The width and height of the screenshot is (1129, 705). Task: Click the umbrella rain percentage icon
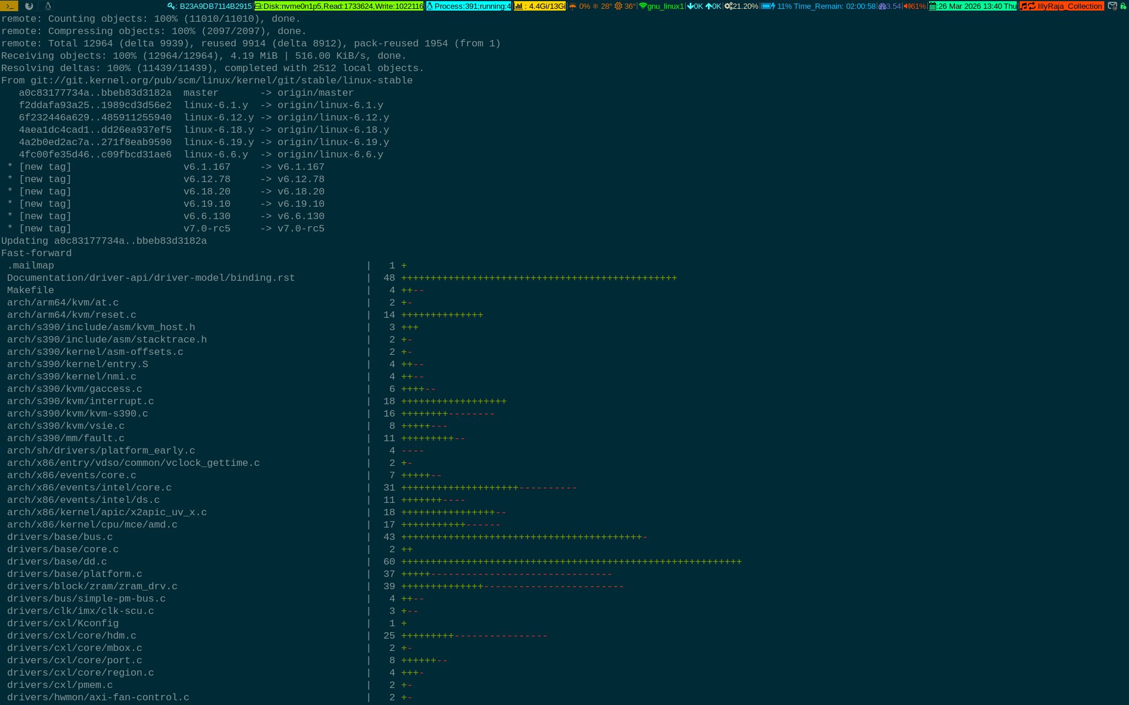[573, 6]
